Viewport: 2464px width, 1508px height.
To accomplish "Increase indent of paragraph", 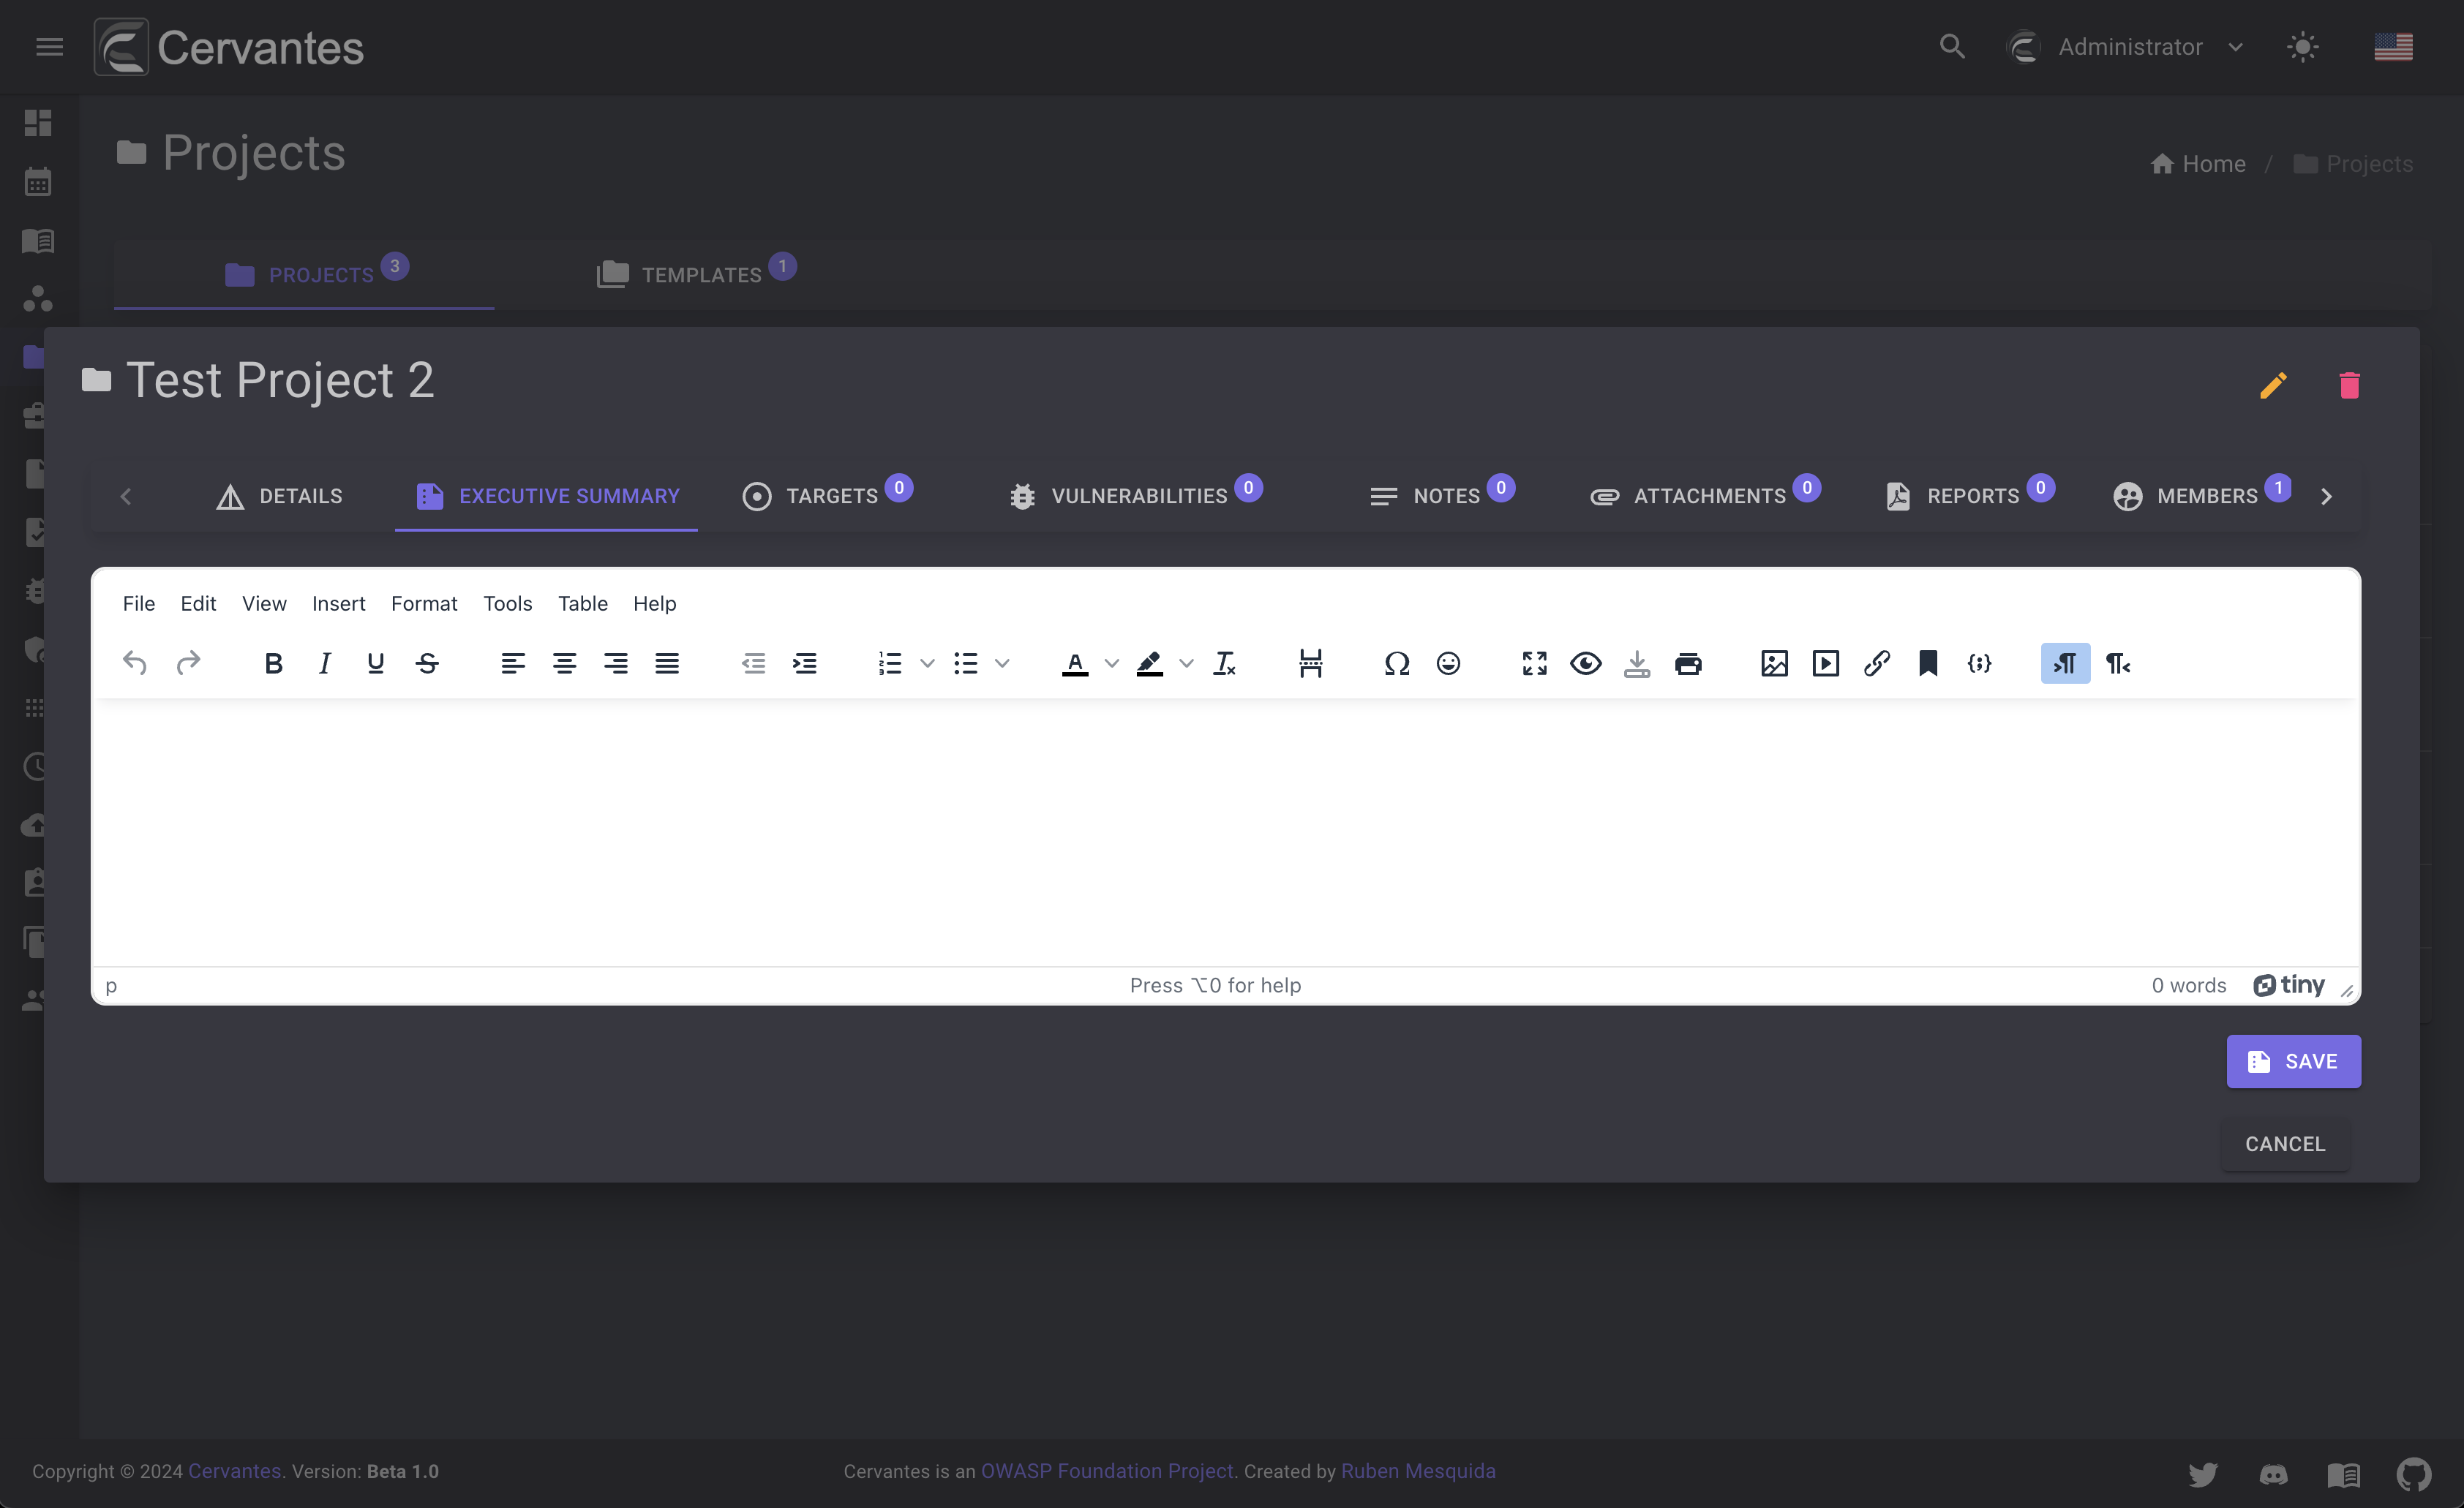I will (x=805, y=663).
